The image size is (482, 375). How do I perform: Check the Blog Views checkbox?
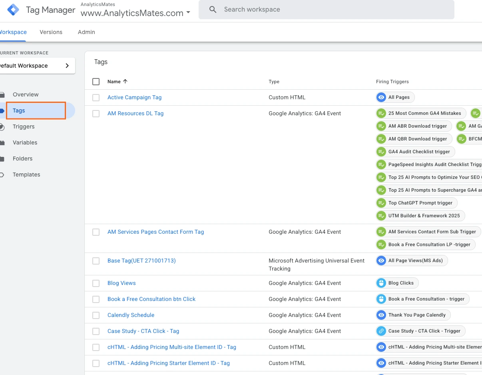(x=96, y=283)
